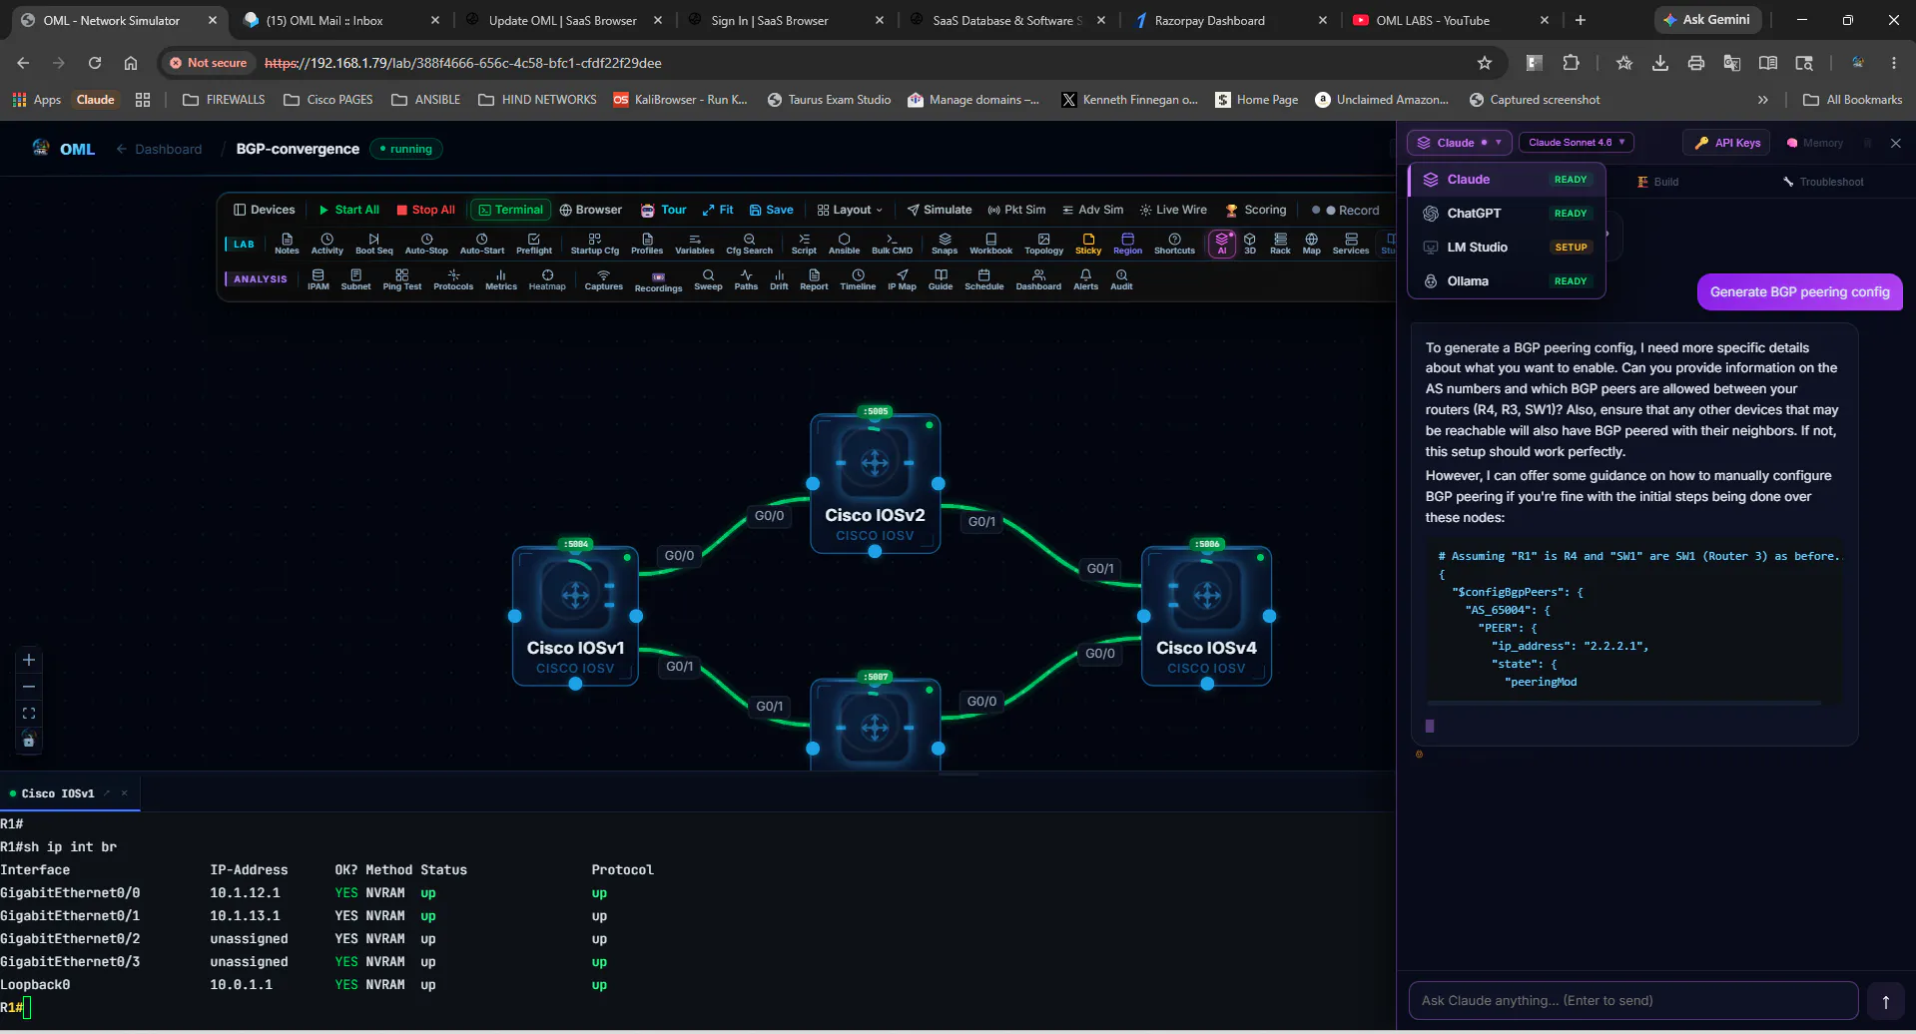Screen dimensions: 1916x1034
Task: Open the API Keys button
Action: click(1727, 143)
